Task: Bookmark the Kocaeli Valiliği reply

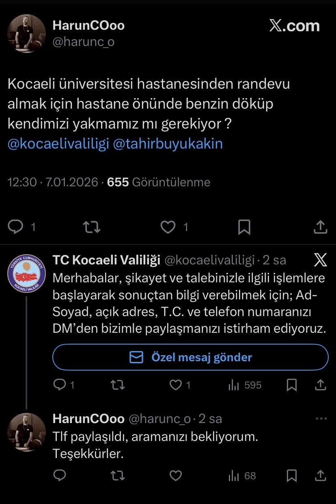Action: (x=291, y=385)
